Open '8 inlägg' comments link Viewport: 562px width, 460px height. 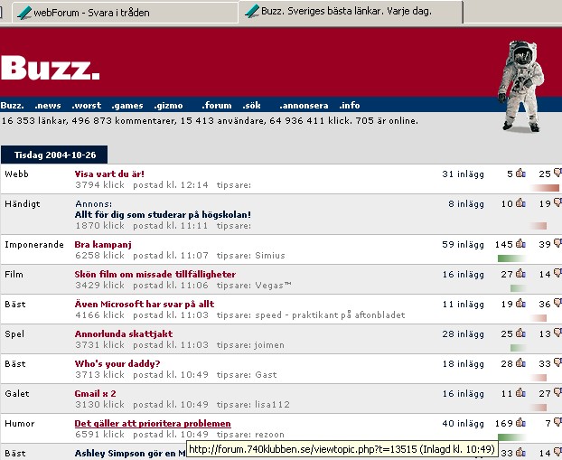[x=466, y=204]
